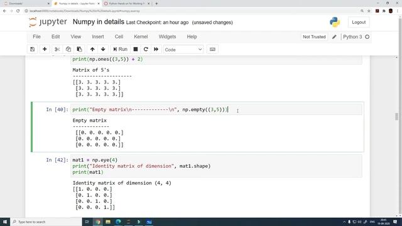Reload the page icon

[18, 11]
